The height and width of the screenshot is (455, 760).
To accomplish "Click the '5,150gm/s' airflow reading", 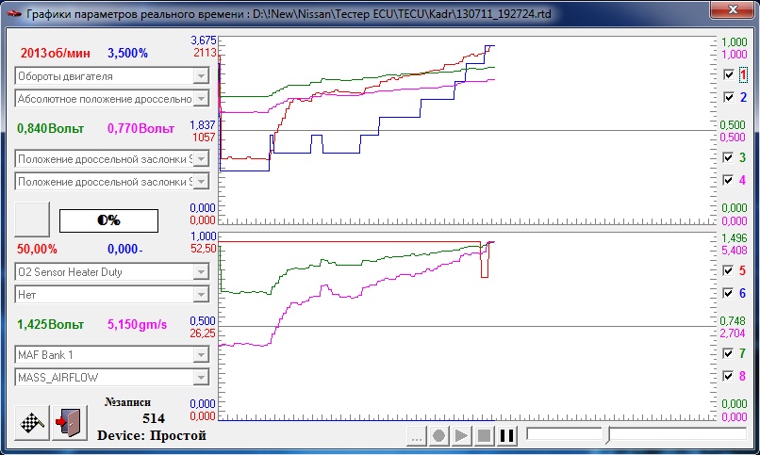I will (137, 324).
